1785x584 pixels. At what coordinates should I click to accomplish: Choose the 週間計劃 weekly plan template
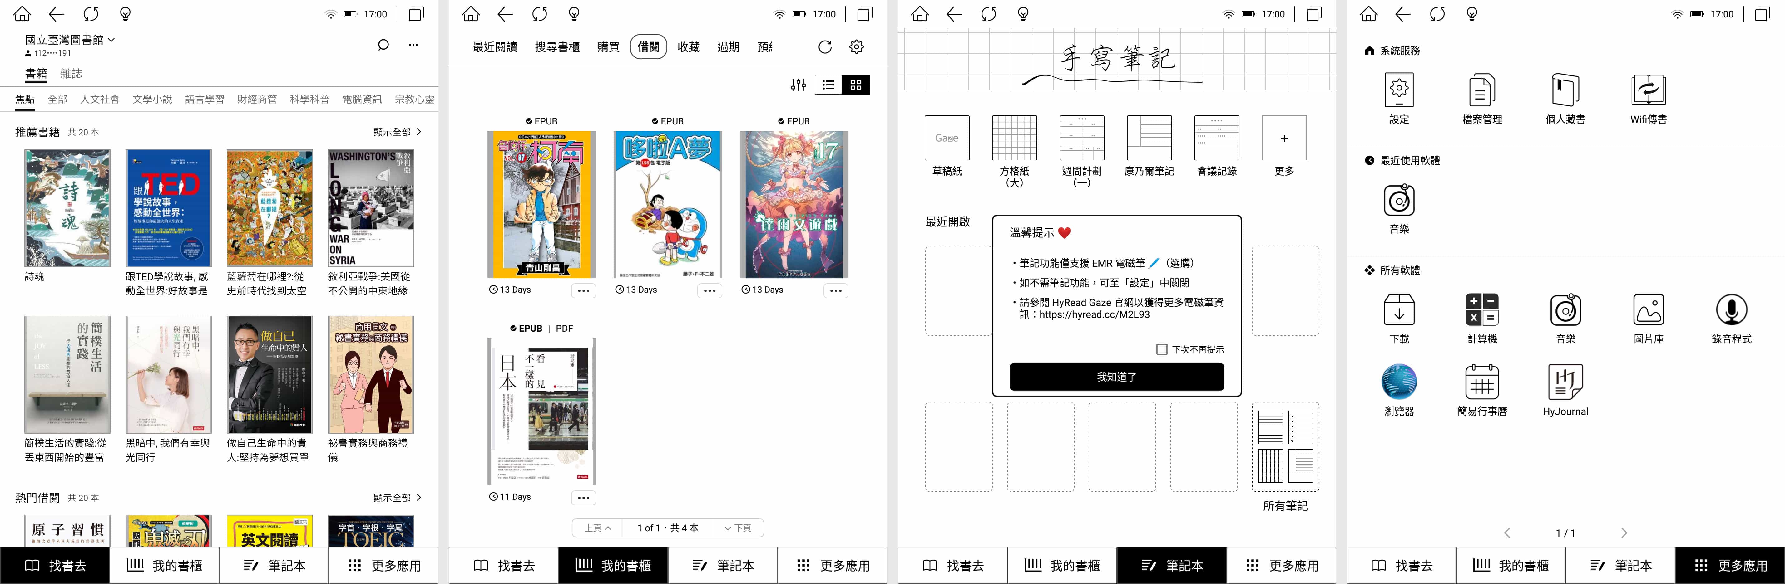(x=1082, y=151)
